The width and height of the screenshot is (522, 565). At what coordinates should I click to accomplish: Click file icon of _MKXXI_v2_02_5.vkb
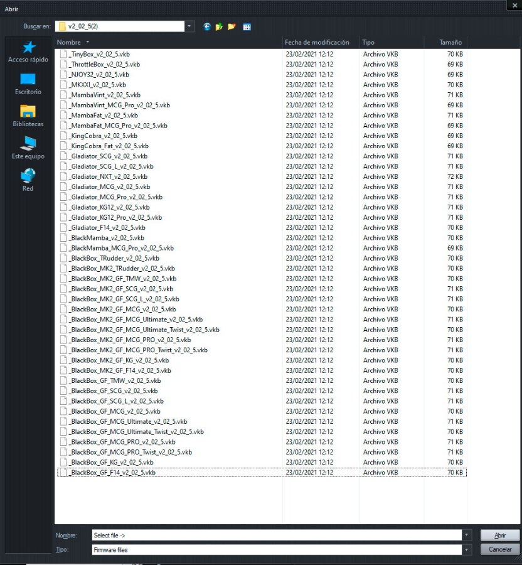click(x=63, y=85)
